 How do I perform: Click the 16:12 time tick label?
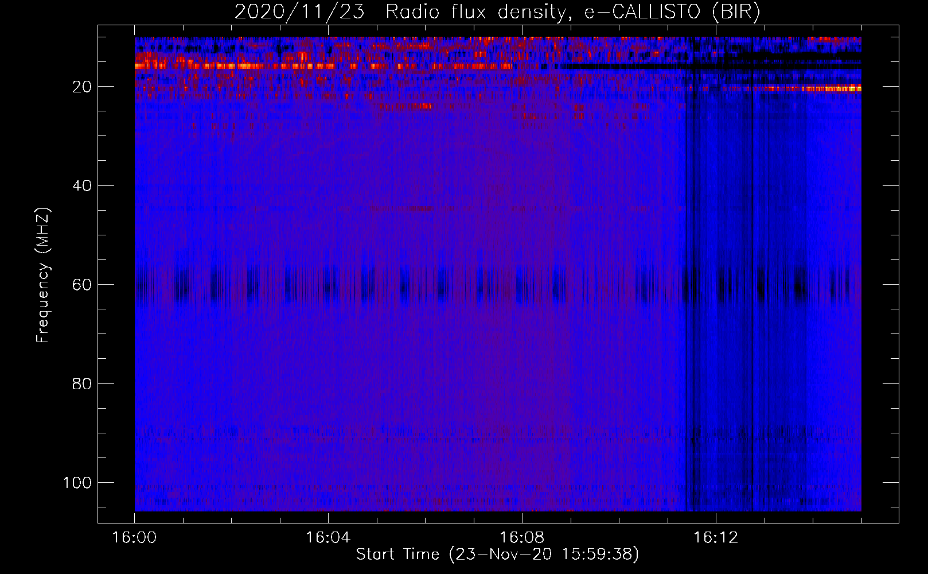[x=715, y=538]
